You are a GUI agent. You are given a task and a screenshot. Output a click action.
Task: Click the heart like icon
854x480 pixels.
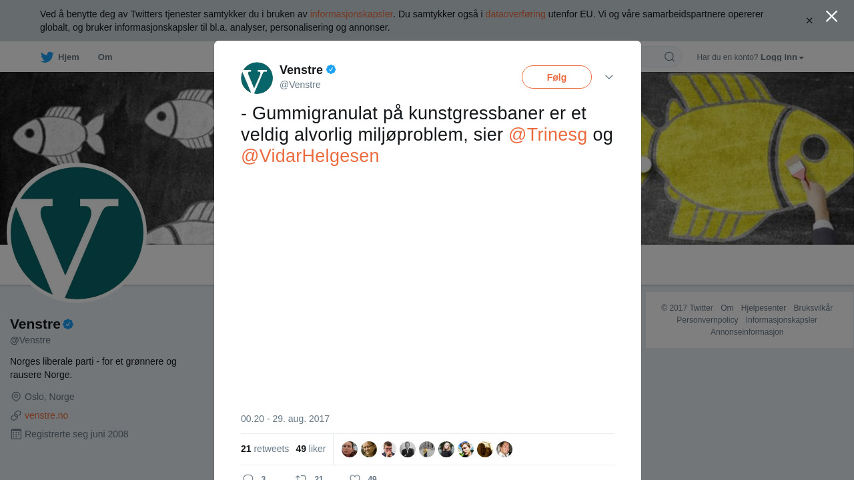(355, 478)
